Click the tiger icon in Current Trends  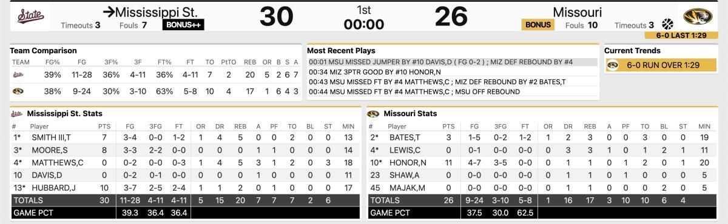tap(613, 65)
